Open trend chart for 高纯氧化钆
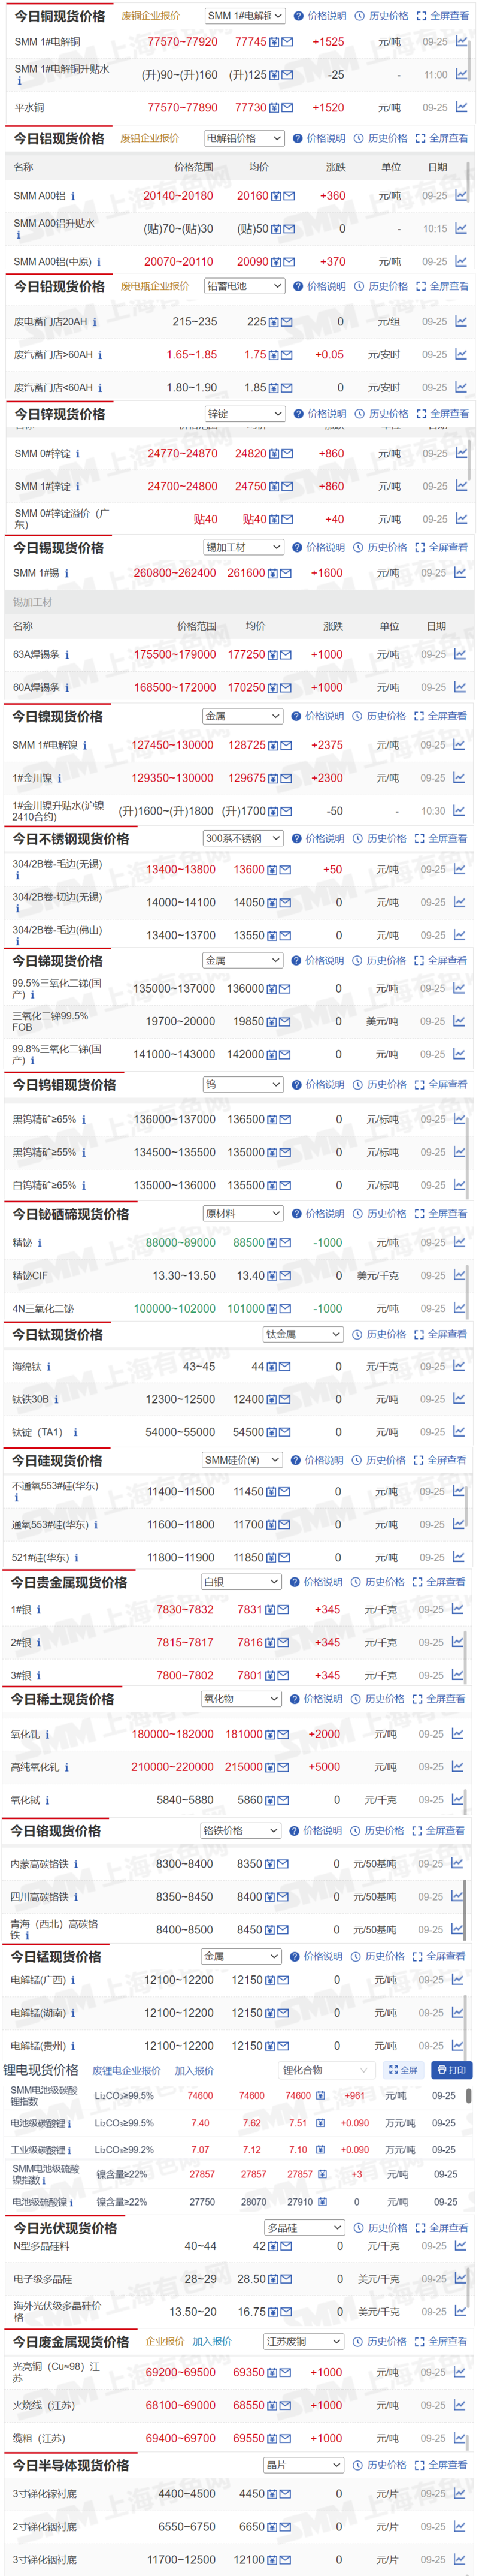 (x=457, y=1767)
